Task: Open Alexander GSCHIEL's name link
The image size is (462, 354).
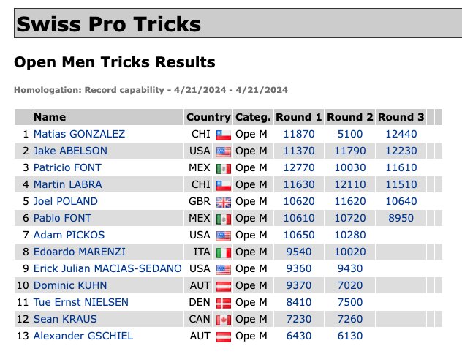Action: (x=83, y=336)
